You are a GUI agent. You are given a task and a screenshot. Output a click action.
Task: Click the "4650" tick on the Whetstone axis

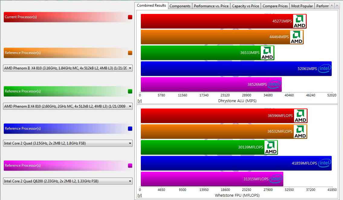[x=161, y=190]
